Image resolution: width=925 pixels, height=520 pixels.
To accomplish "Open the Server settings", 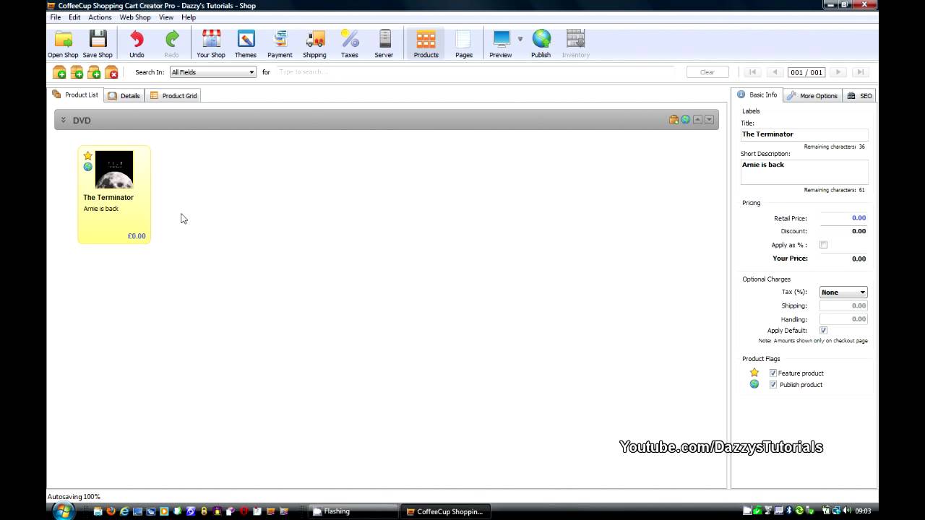I will point(384,44).
